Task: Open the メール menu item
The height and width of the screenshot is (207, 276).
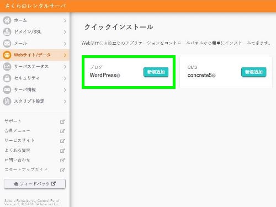Action: (35, 44)
